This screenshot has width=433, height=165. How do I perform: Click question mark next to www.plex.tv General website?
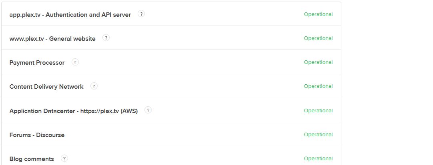(106, 38)
